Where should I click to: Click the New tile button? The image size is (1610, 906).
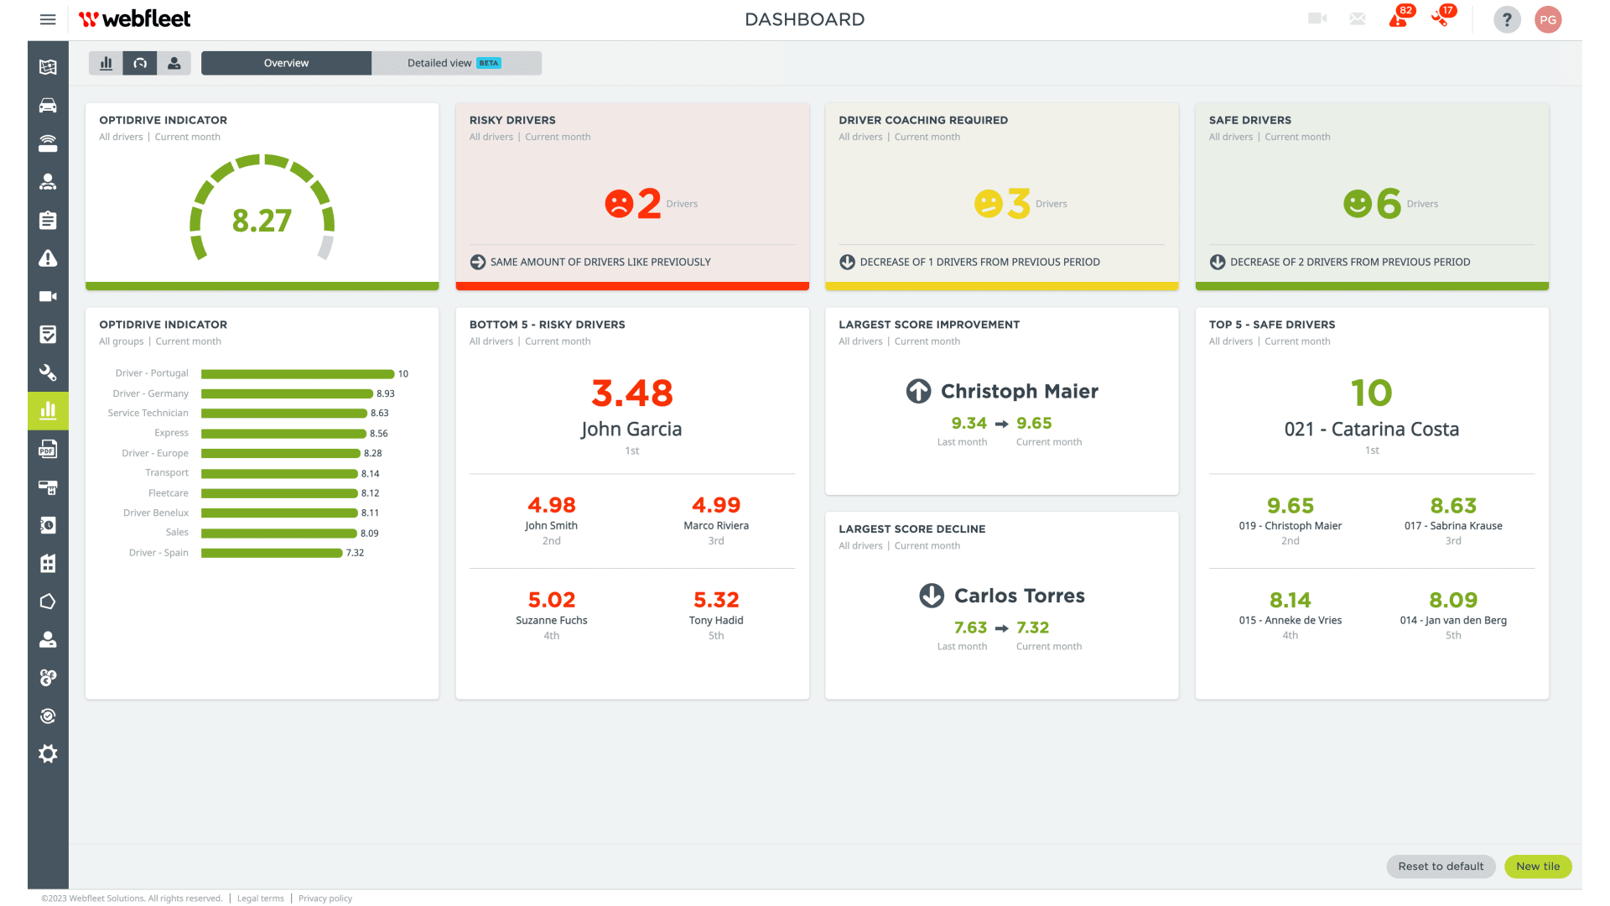[x=1538, y=867]
